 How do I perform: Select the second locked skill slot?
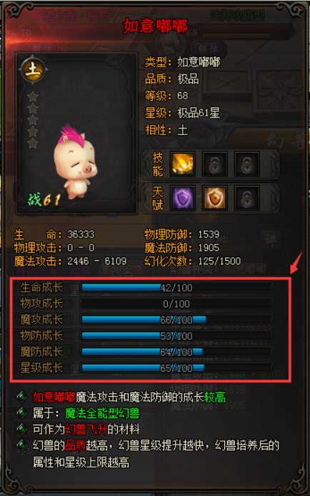click(x=214, y=164)
